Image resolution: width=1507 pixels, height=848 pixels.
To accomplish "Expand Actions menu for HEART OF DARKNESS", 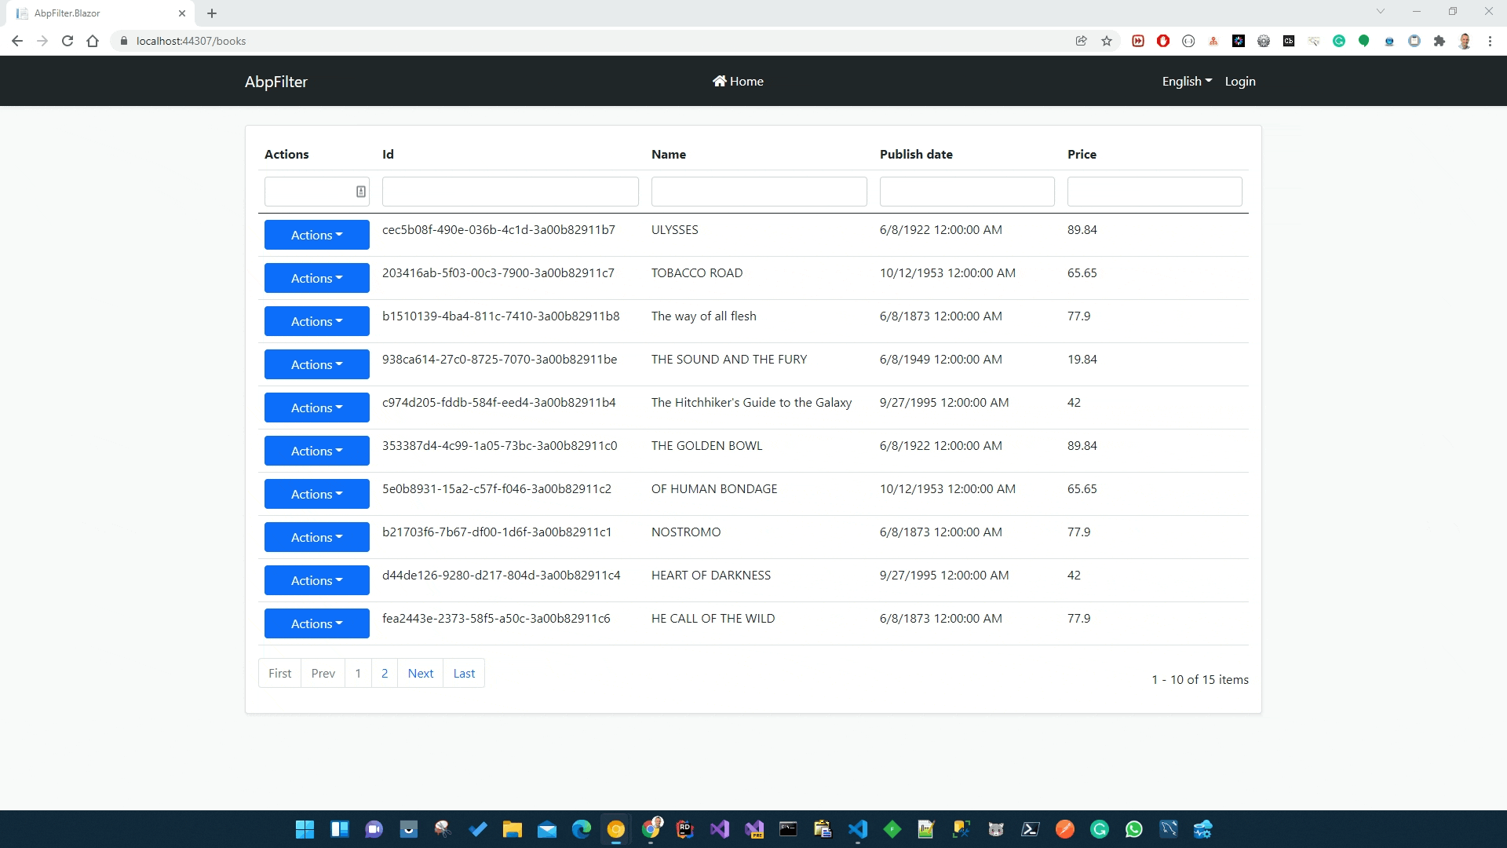I will tap(316, 580).
